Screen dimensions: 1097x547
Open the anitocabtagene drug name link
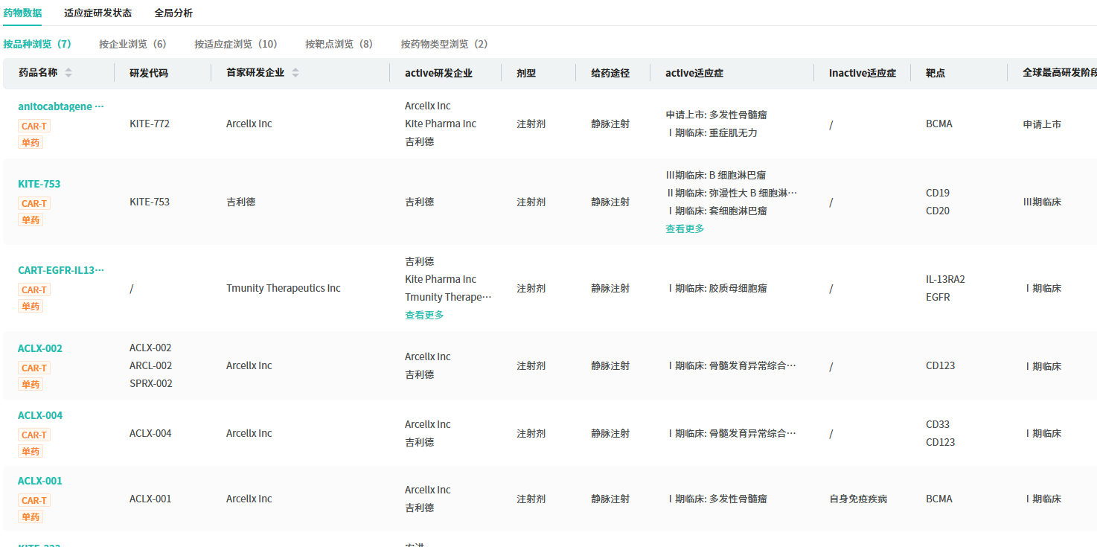(x=61, y=106)
